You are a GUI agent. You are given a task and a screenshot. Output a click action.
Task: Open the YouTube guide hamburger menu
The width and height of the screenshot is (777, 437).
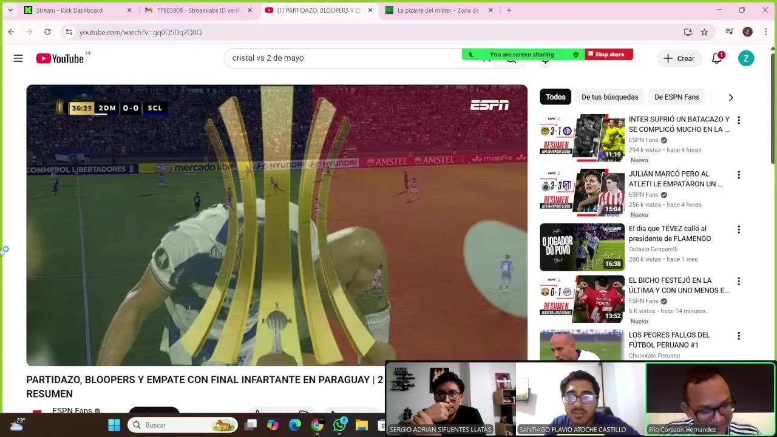[18, 58]
